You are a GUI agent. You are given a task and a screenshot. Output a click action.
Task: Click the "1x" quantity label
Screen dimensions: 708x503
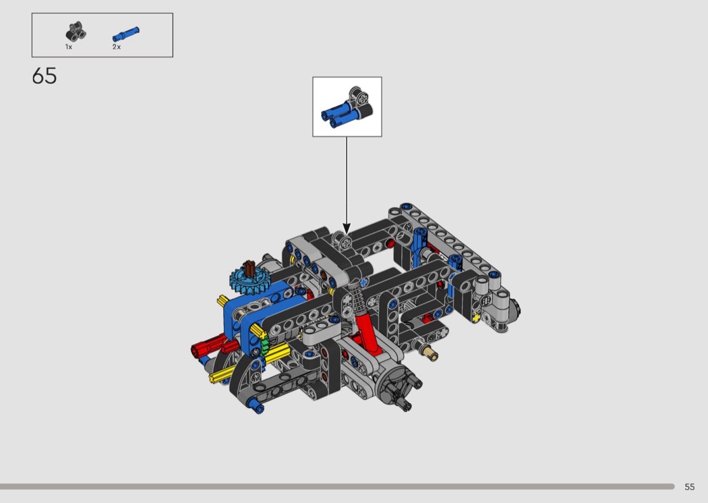69,47
